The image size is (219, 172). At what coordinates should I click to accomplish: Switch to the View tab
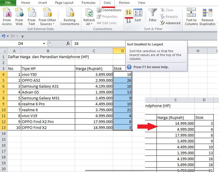141,3
